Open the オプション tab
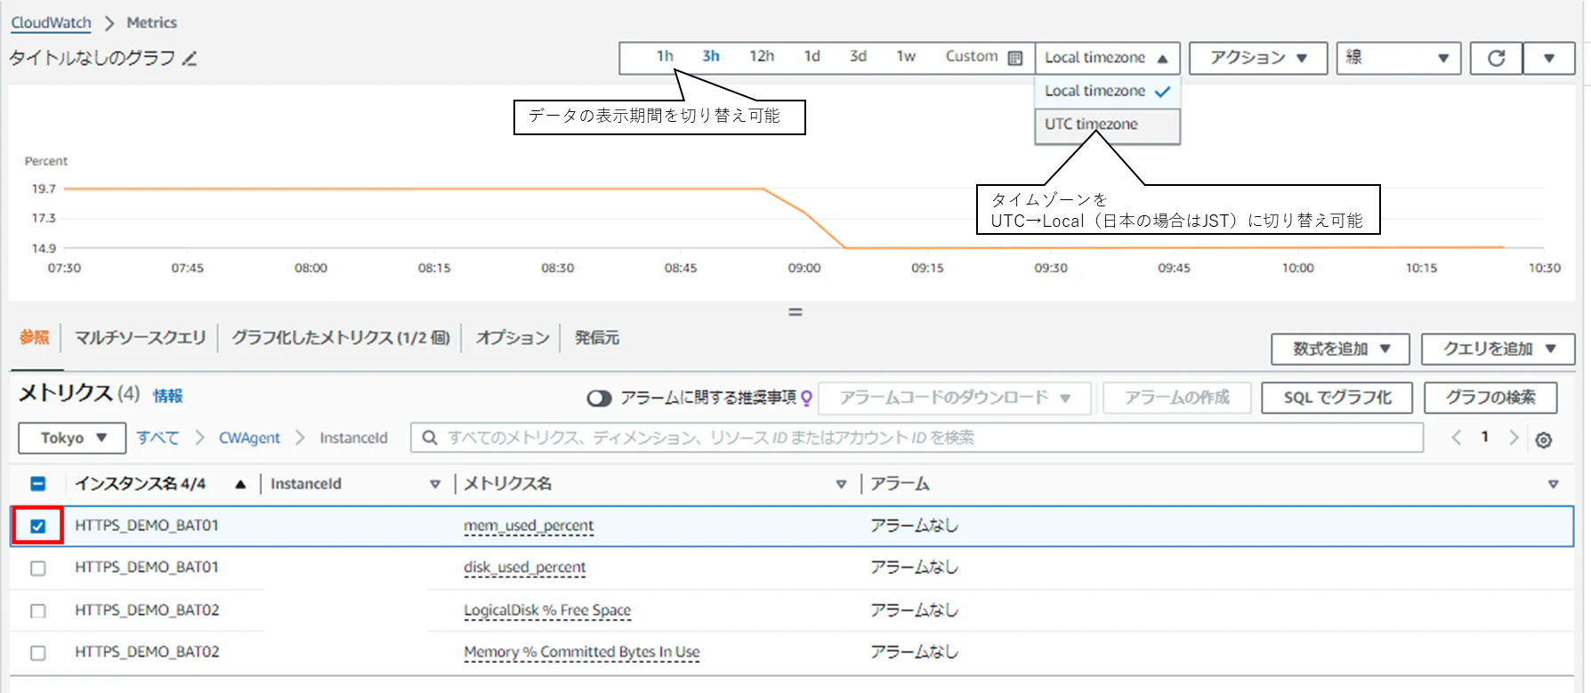Viewport: 1591px width, 693px height. pos(513,338)
